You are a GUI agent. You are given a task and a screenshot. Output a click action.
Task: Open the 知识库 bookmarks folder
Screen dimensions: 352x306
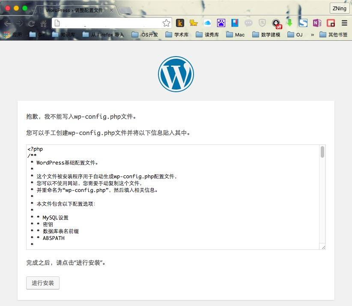click(63, 35)
